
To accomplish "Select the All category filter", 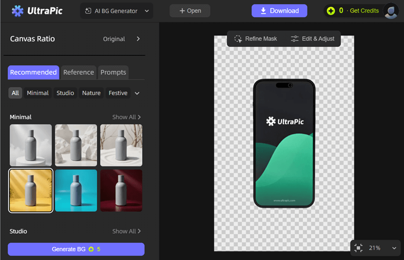I will pyautogui.click(x=15, y=93).
